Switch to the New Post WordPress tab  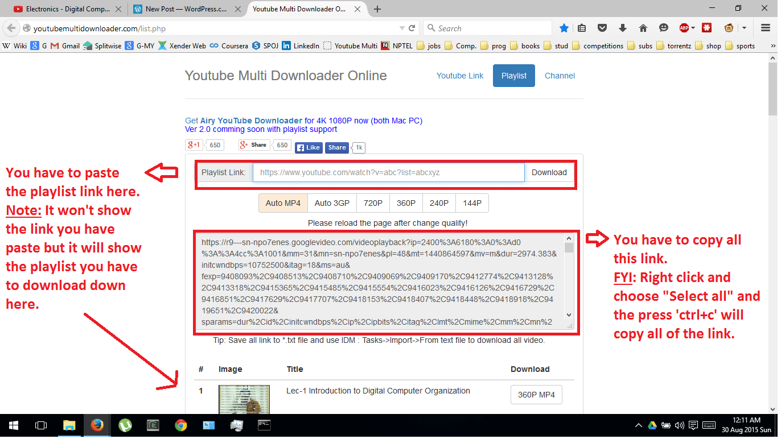[x=186, y=9]
